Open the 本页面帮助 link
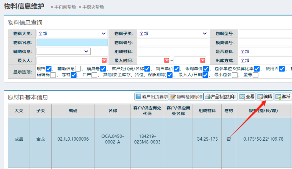Image resolution: width=292 pixels, height=169 pixels. (x=65, y=7)
